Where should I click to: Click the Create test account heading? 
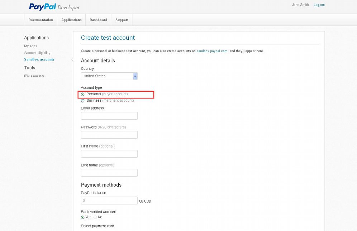tap(108, 38)
